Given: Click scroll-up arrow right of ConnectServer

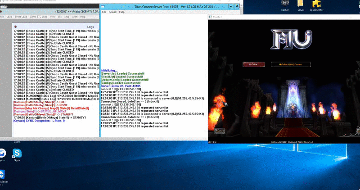Looking at the screenshot, I should pyautogui.click(x=241, y=6).
